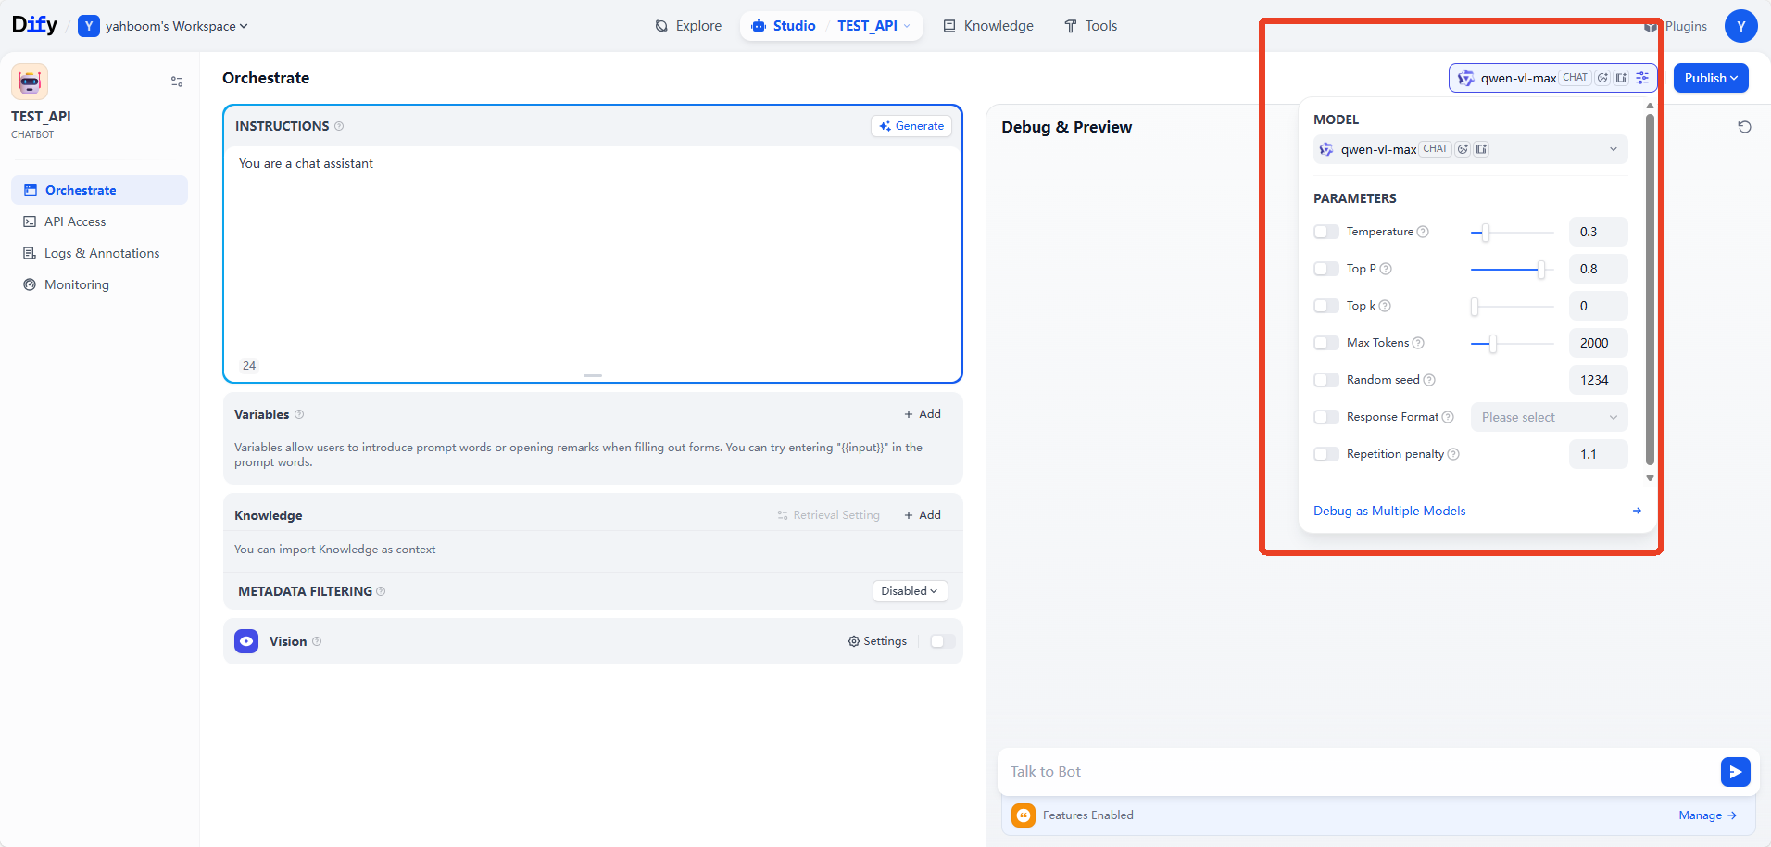This screenshot has width=1771, height=847.
Task: Click the Temperature help icon
Action: point(1423,232)
